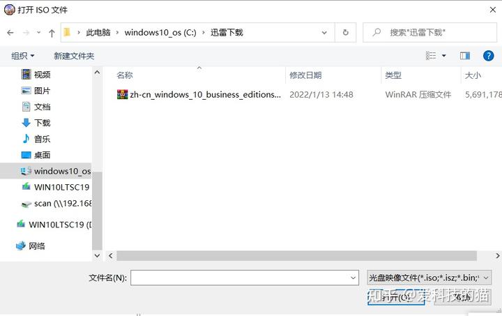The image size is (502, 316).
Task: Click the search 迅雷下载 box
Action: (429, 33)
